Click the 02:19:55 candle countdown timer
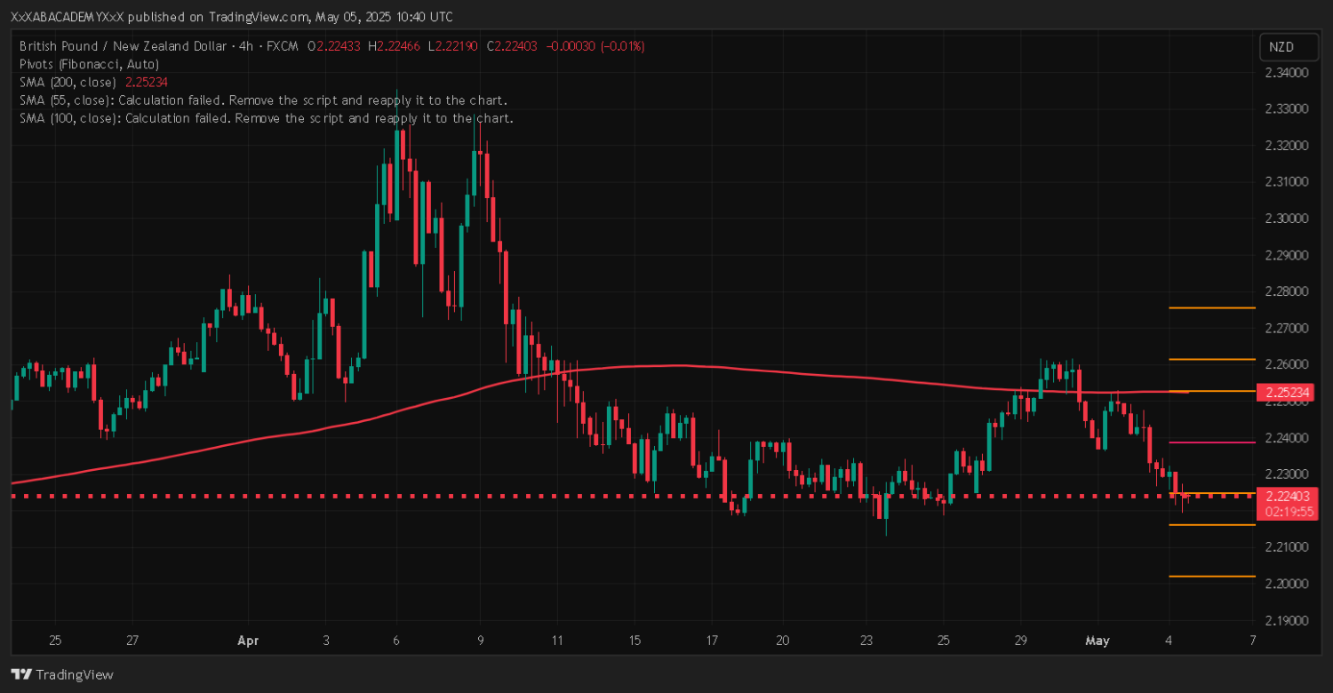1333x693 pixels. pyautogui.click(x=1281, y=511)
